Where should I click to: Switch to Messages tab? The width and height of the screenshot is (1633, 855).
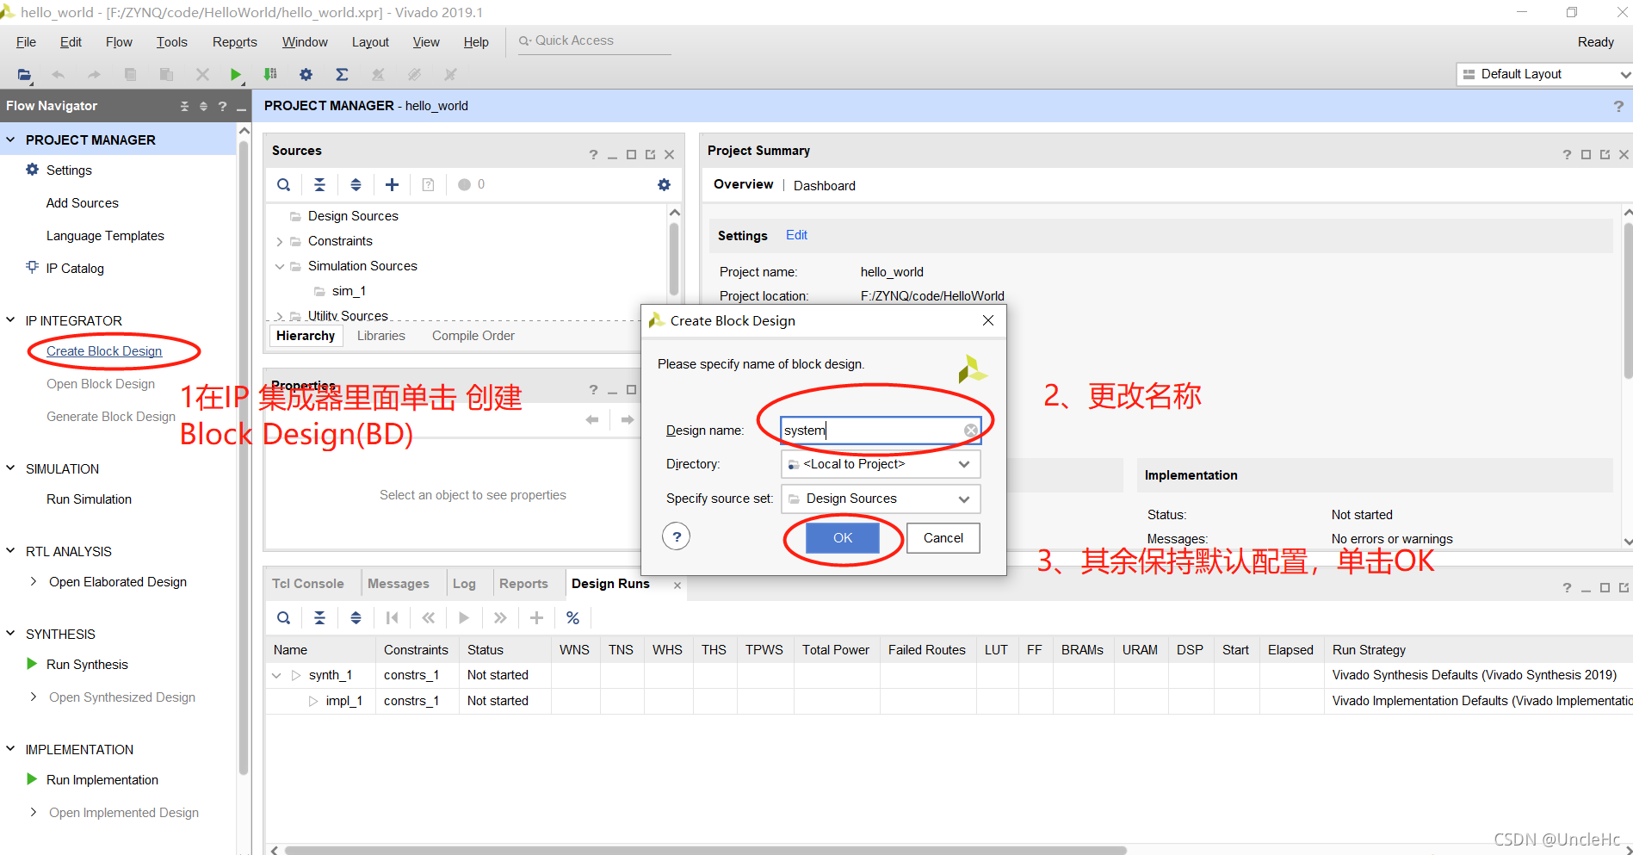pyautogui.click(x=399, y=584)
